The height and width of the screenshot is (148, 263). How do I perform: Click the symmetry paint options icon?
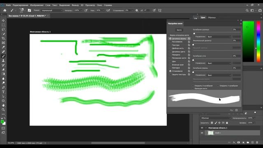[160, 10]
